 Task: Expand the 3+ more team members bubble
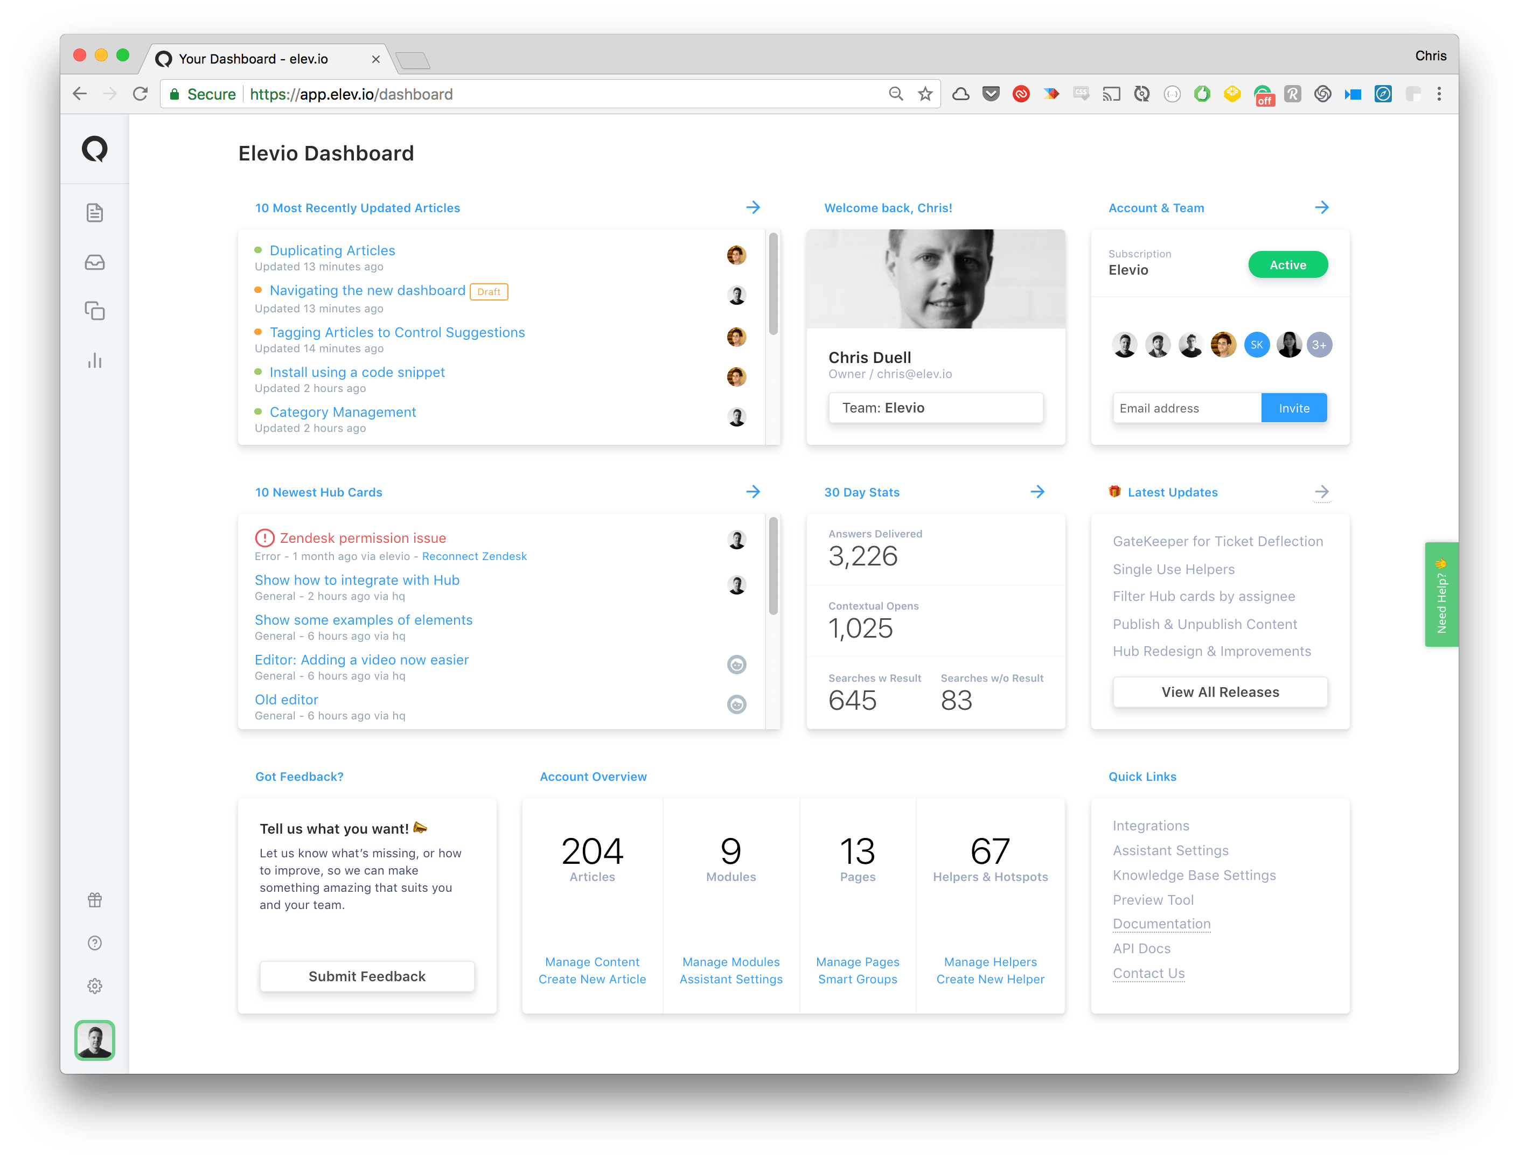tap(1319, 345)
